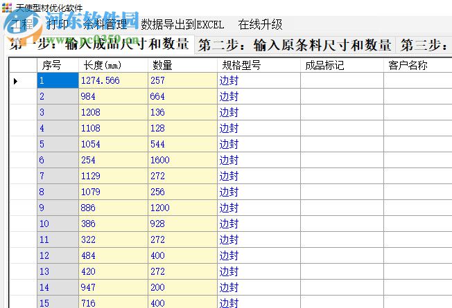Viewport: 452px width, 308px height.
Task: Switch to 第二步 输入原条料尺寸和数量 tab
Action: pos(295,45)
